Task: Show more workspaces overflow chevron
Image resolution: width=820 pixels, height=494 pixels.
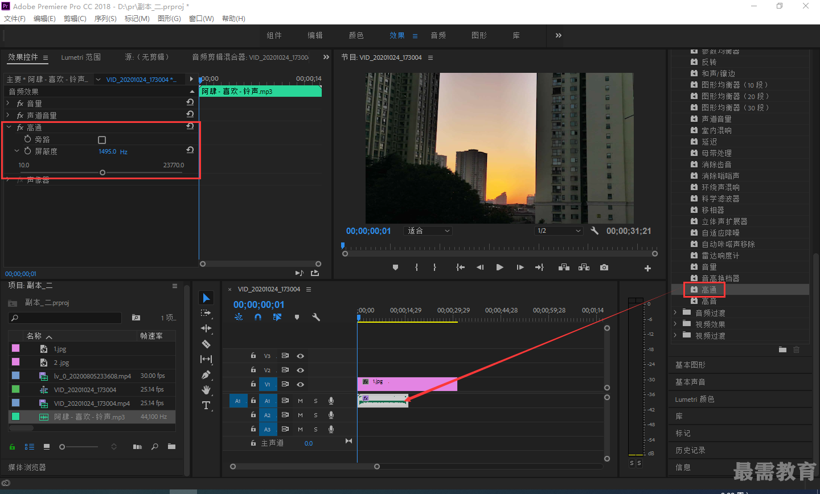Action: (x=559, y=35)
